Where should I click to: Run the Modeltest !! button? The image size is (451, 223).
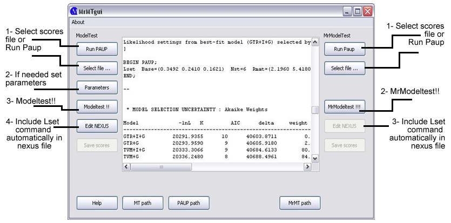(97, 106)
